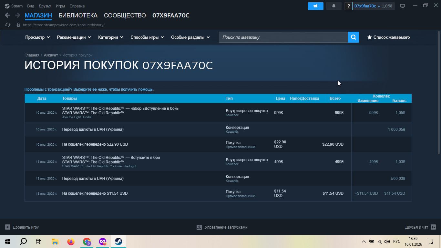Show hidden tray icons chevron
Screen dimensions: 441x248
click(364, 242)
